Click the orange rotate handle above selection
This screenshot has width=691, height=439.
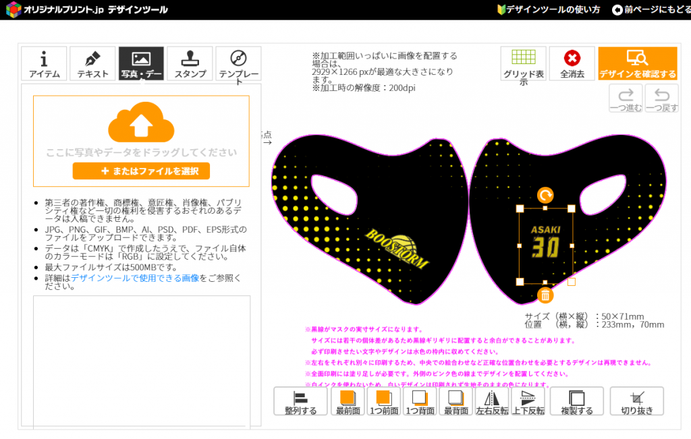pyautogui.click(x=545, y=195)
